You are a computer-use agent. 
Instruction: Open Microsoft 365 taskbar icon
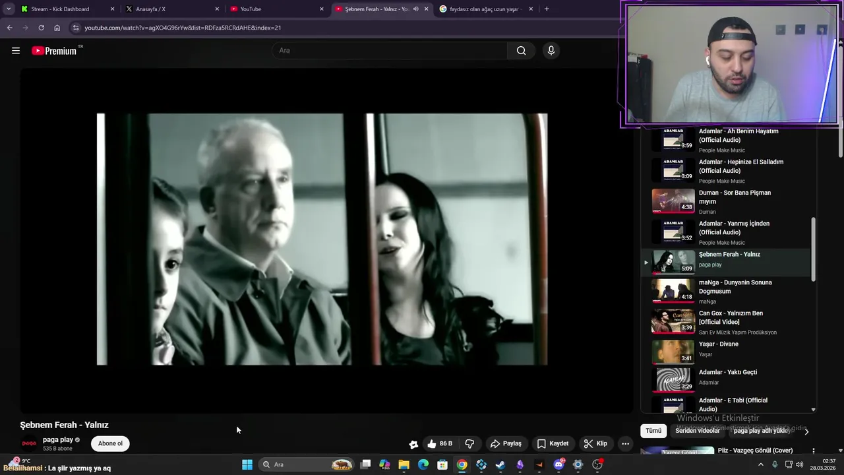(x=385, y=464)
